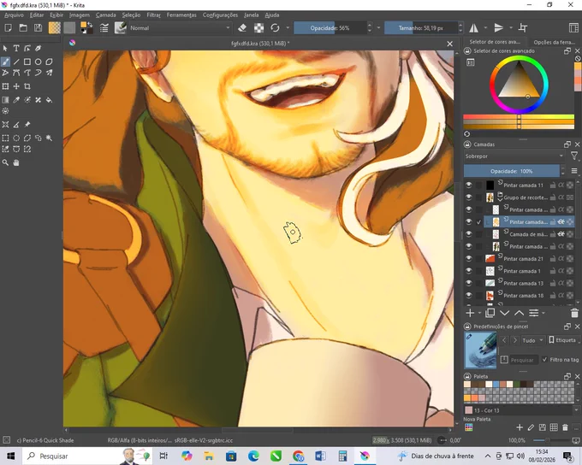Image resolution: width=582 pixels, height=465 pixels.
Task: Uncheck the Filtro na tag checkbox
Action: coord(544,359)
